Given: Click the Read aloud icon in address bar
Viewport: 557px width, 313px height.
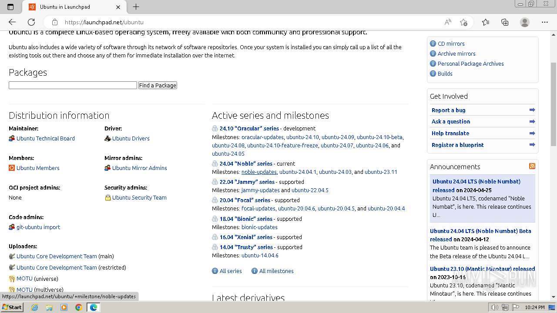Looking at the screenshot, I should click(447, 22).
